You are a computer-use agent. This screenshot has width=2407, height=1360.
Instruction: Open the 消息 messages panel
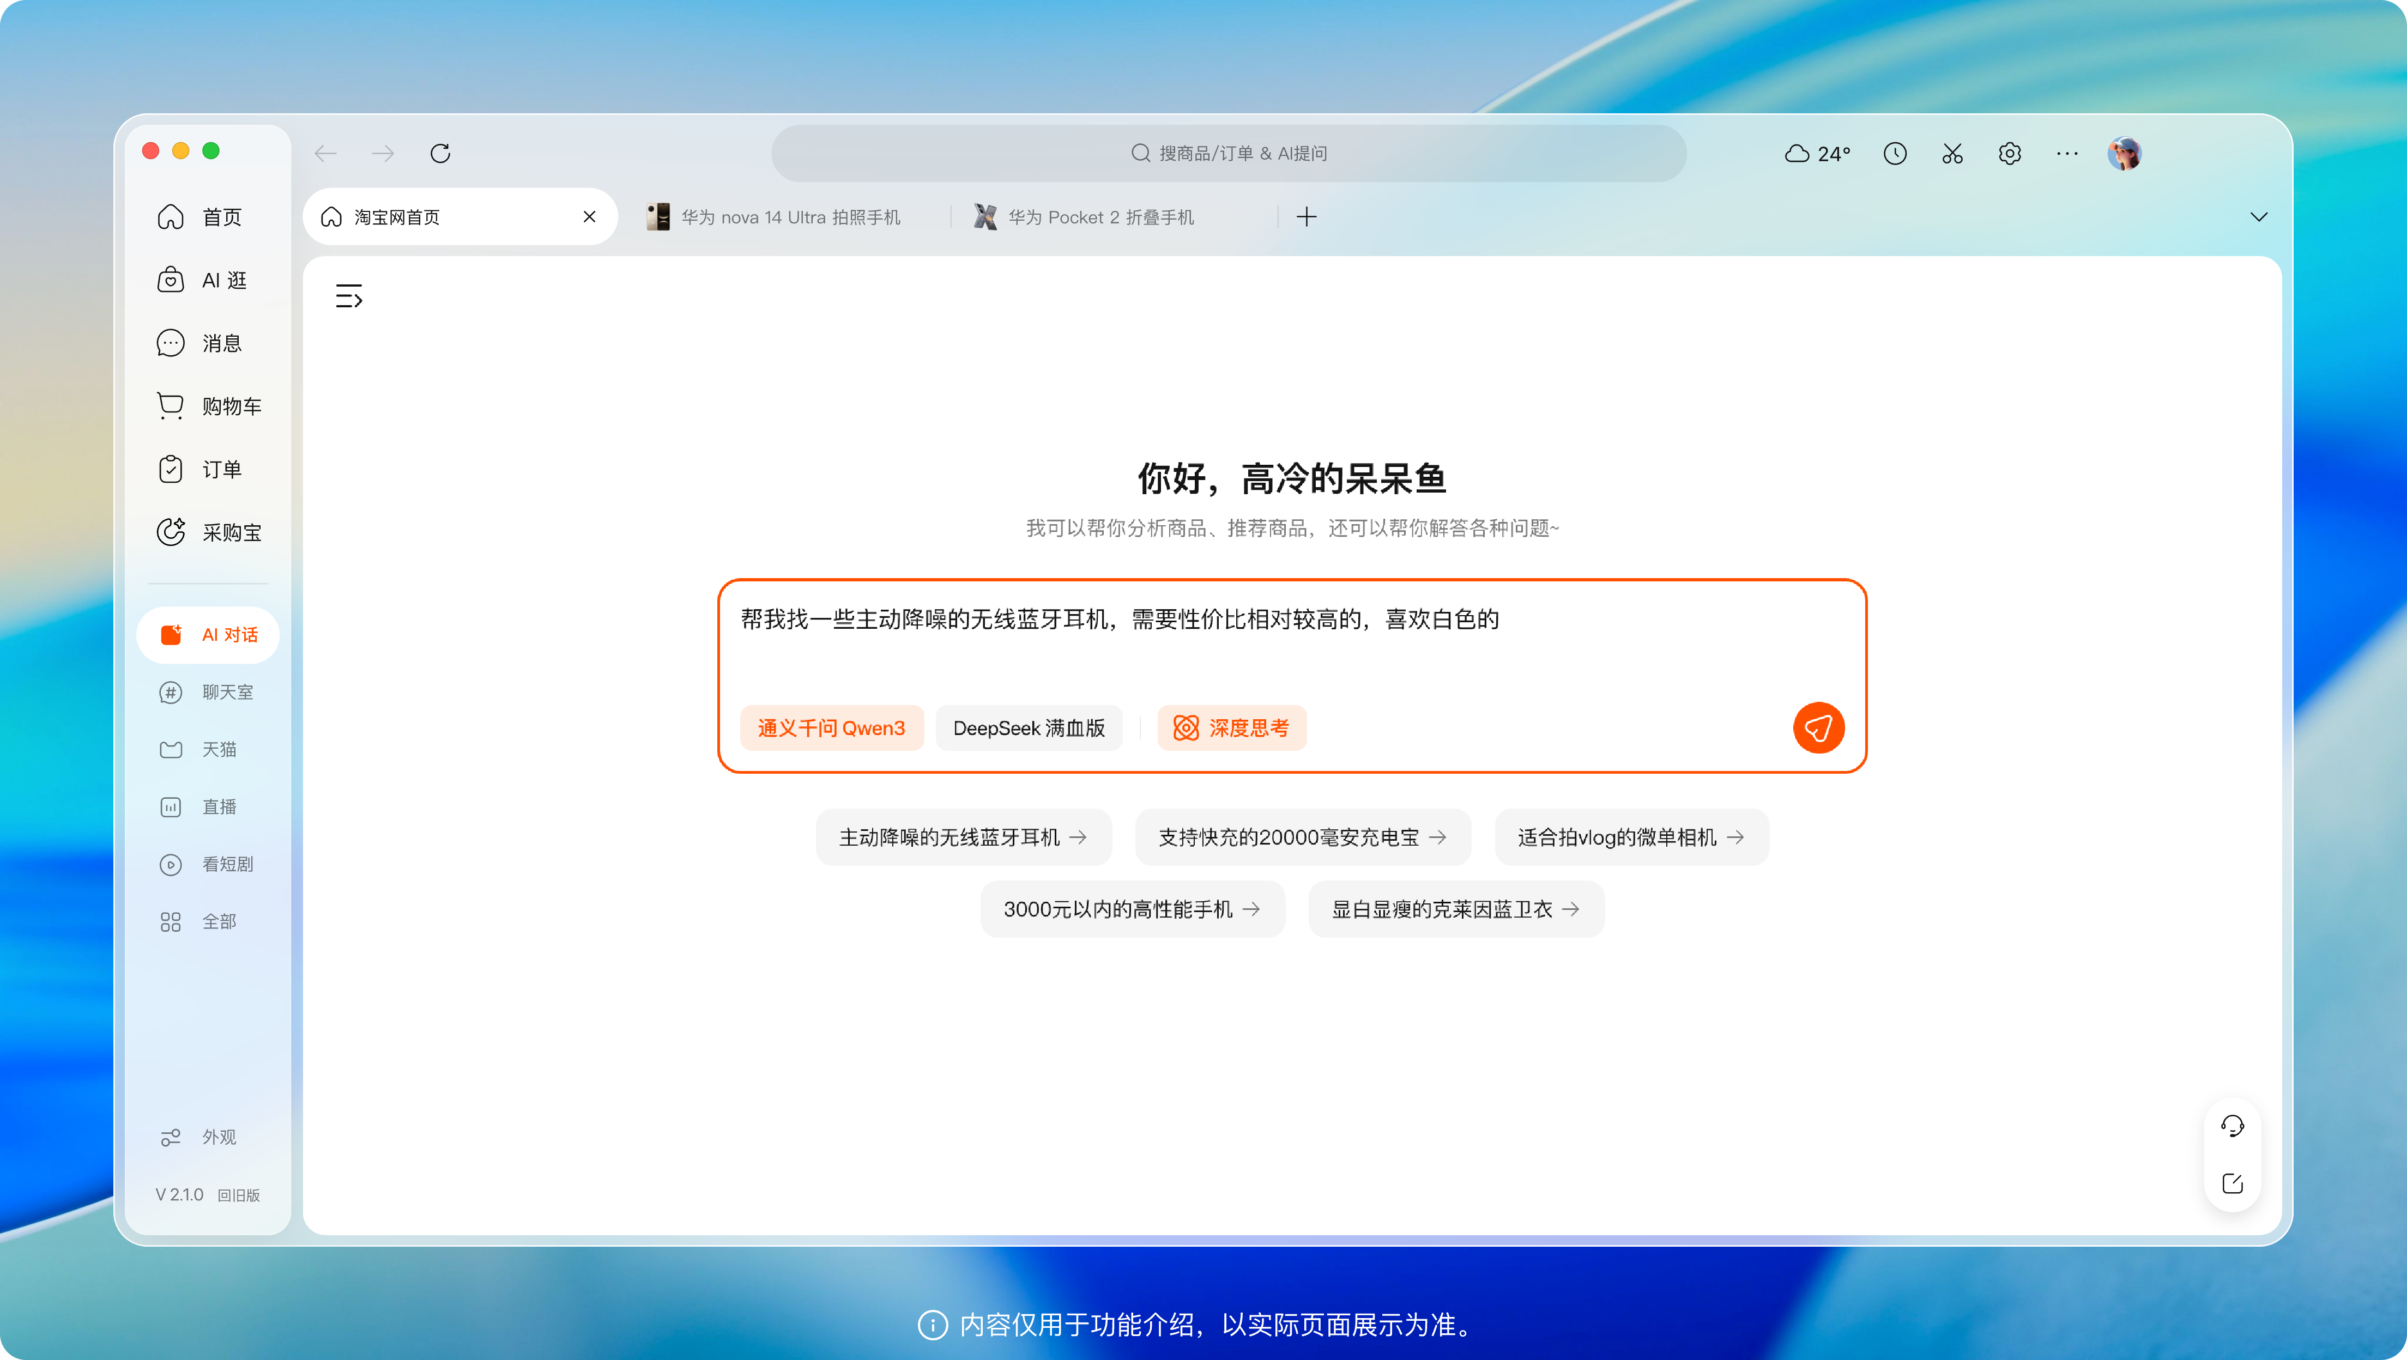pyautogui.click(x=208, y=343)
